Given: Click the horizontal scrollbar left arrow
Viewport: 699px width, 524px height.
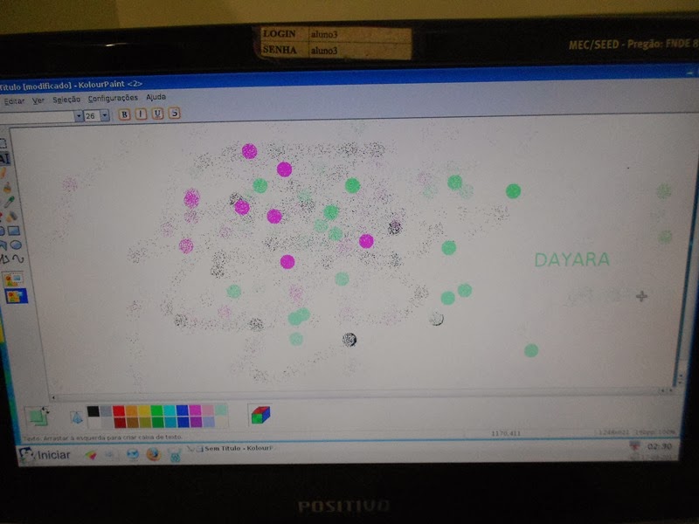Looking at the screenshot, I should click(x=53, y=397).
